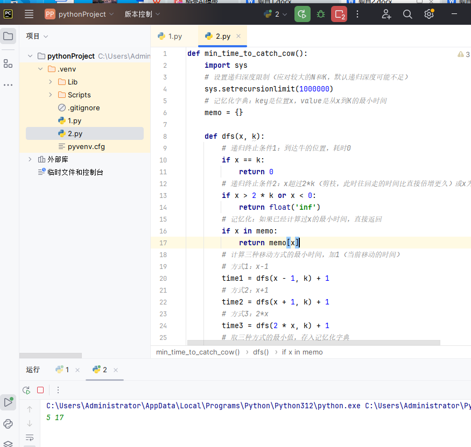The image size is (471, 447).
Task: Open Code With Me add-user icon
Action: (386, 14)
